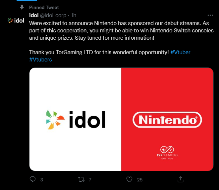Screen dimensions: 219x190
Task: Open the #Vtubers hashtag
Action: [40, 59]
